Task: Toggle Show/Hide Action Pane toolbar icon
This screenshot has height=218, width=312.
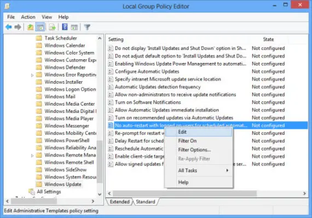Action: [74, 27]
